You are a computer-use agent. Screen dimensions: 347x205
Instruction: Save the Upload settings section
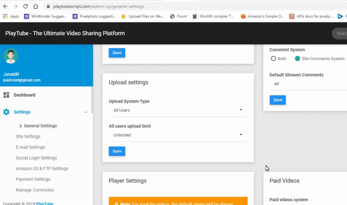pyautogui.click(x=117, y=151)
